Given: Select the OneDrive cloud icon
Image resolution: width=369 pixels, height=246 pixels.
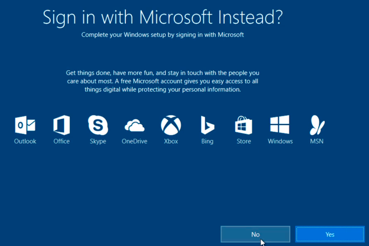Looking at the screenshot, I should coord(134,126).
